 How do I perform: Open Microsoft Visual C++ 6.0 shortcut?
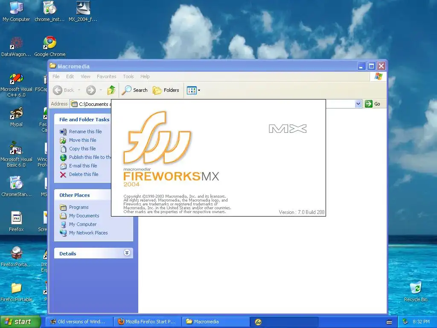[x=16, y=85]
